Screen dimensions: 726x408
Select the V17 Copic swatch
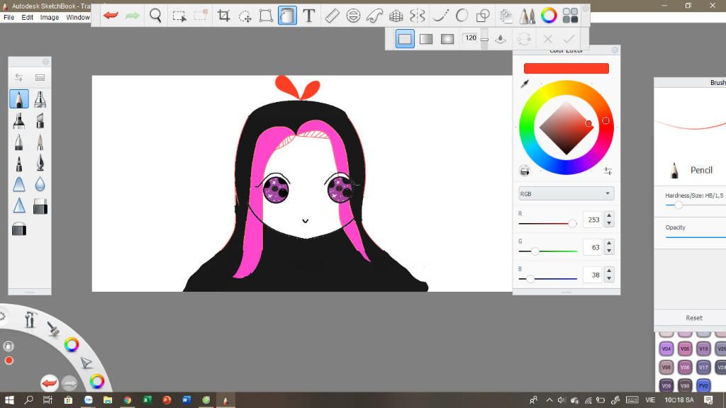pos(703,368)
